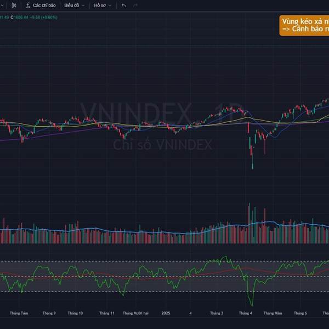Click the undo arrow icon
The width and height of the screenshot is (329, 329).
tap(124, 5)
